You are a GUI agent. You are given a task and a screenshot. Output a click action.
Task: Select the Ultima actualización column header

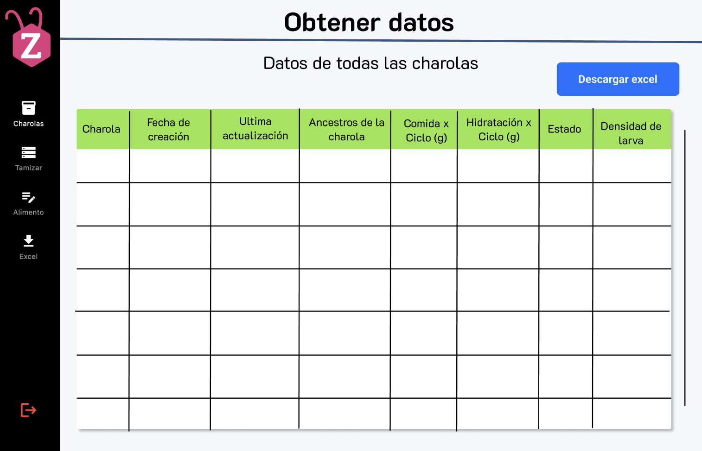click(255, 128)
